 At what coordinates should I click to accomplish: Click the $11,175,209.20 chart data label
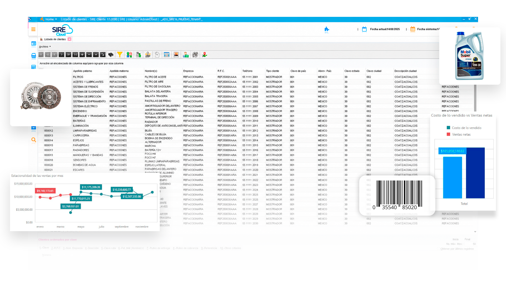click(91, 187)
